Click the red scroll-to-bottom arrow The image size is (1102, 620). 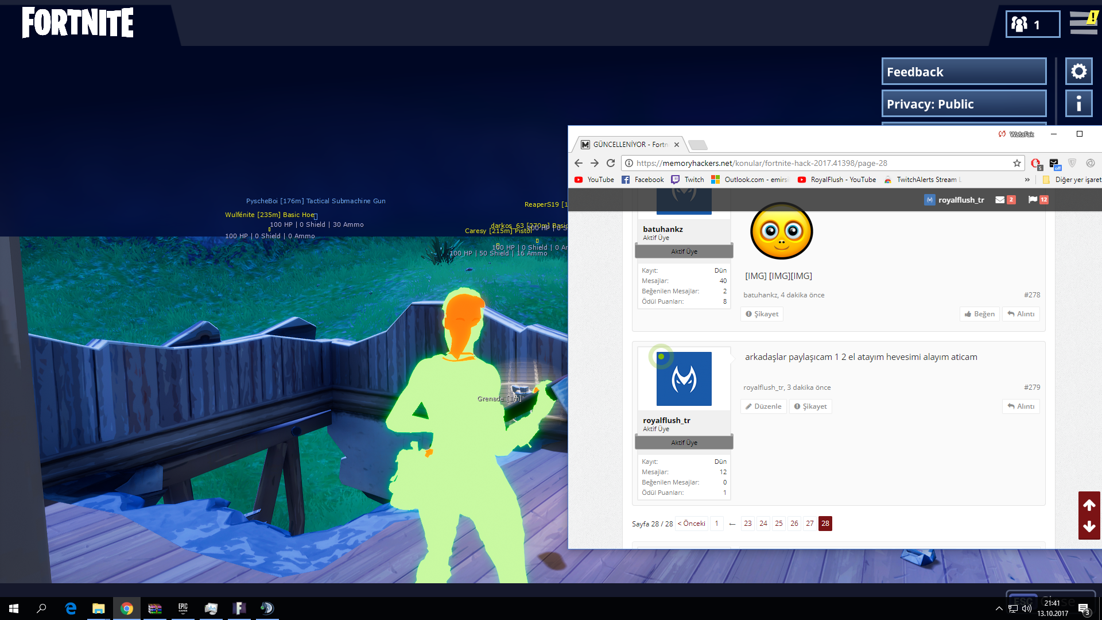(x=1089, y=527)
